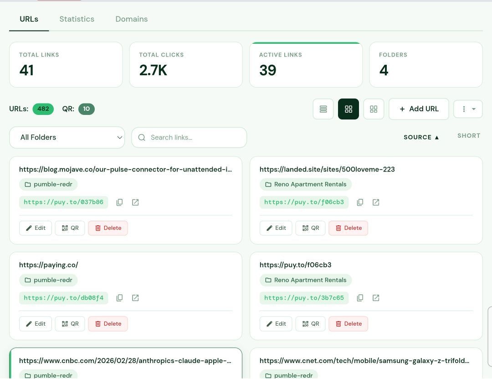Copy short link puy.to/037b86
The height and width of the screenshot is (379, 492).
[x=119, y=202]
